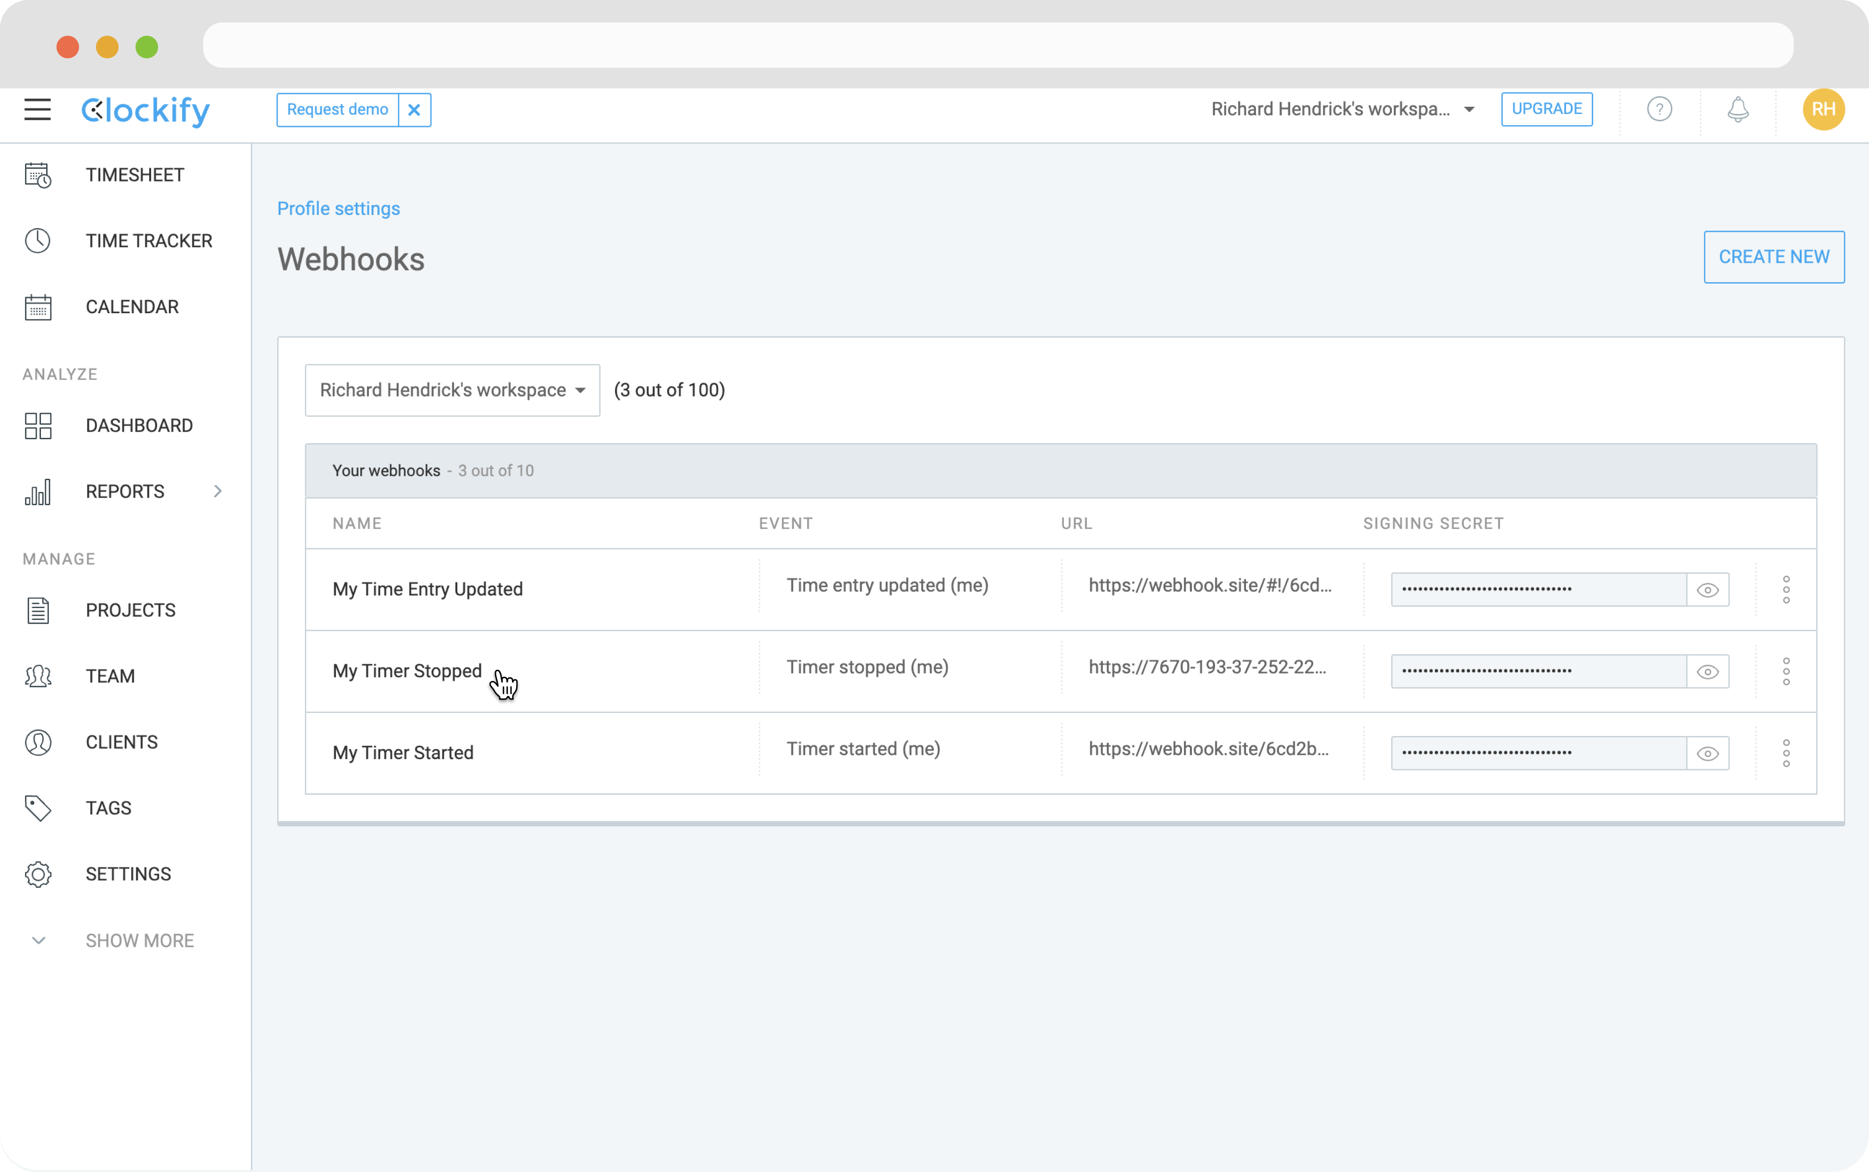Viewport: 1869px width, 1172px height.
Task: Click webhook name 'My Timer Started'
Action: [402, 752]
